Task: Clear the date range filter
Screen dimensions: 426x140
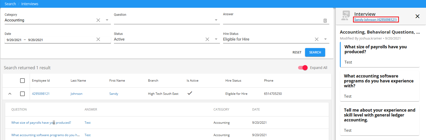Action: pyautogui.click(x=98, y=39)
